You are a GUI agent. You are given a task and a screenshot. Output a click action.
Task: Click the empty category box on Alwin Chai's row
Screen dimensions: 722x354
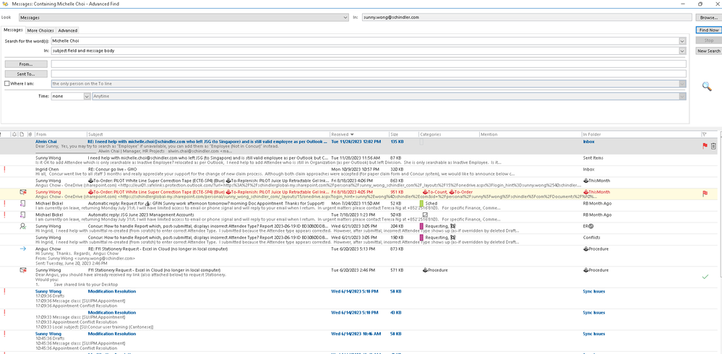pyautogui.click(x=422, y=142)
